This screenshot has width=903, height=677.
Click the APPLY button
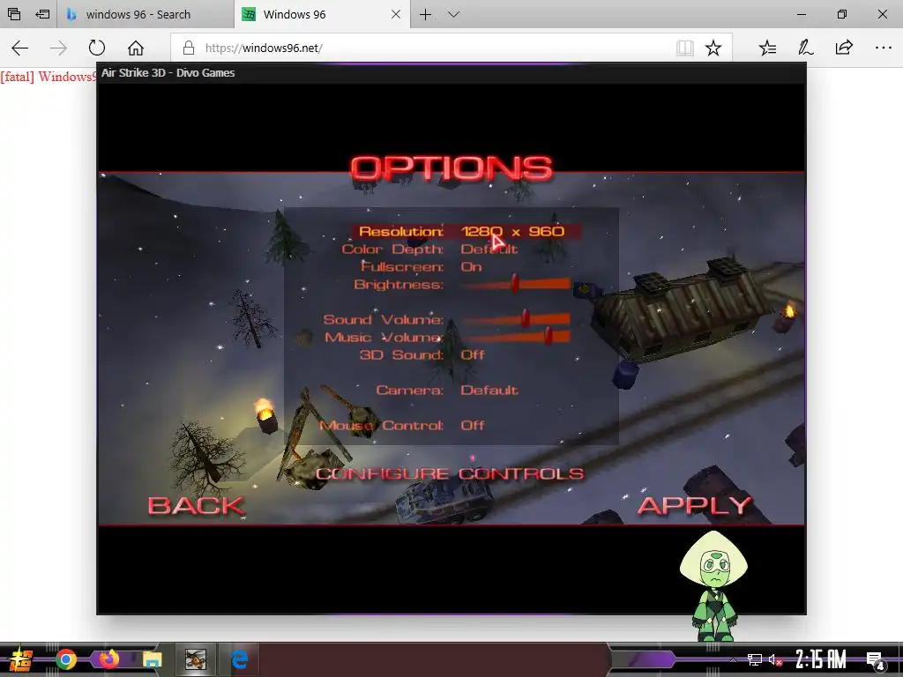coord(695,506)
